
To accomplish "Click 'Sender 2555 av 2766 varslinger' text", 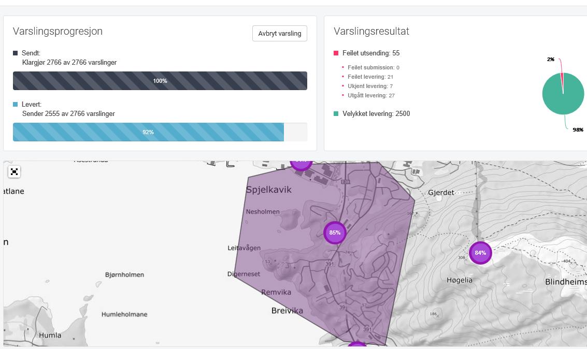I will 68,114.
